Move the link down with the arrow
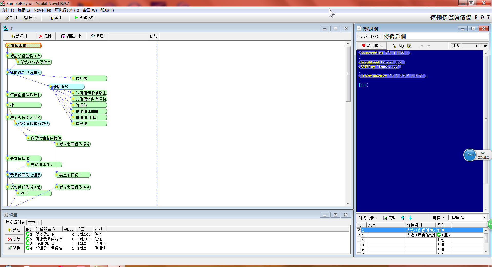492x267 pixels. click(x=411, y=218)
